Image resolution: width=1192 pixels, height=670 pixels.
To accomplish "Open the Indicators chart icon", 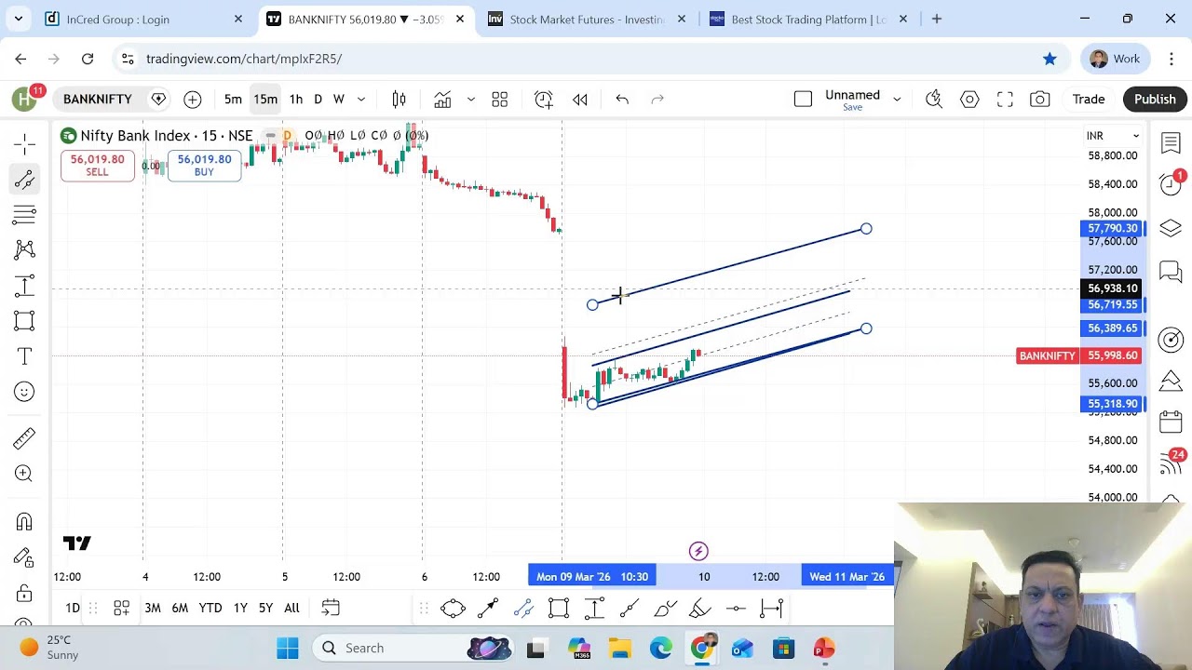I will tap(442, 100).
